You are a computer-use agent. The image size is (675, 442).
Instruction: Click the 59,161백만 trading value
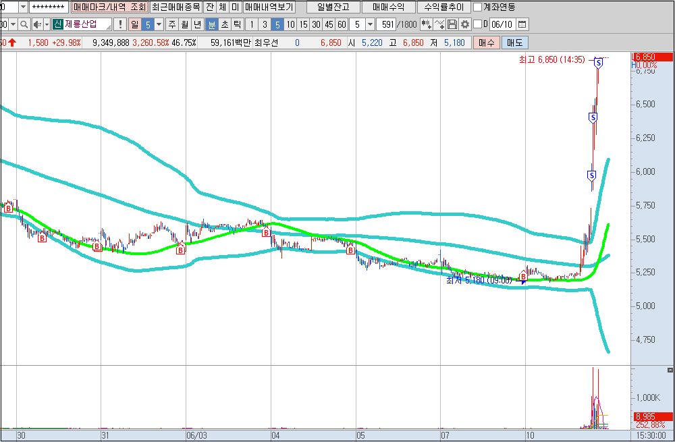(x=231, y=43)
